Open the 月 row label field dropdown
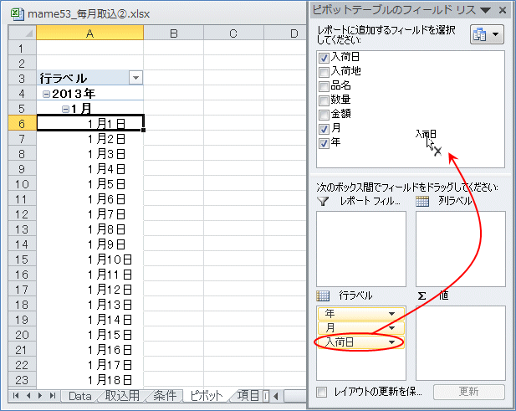This screenshot has height=411, width=516. pyautogui.click(x=391, y=328)
